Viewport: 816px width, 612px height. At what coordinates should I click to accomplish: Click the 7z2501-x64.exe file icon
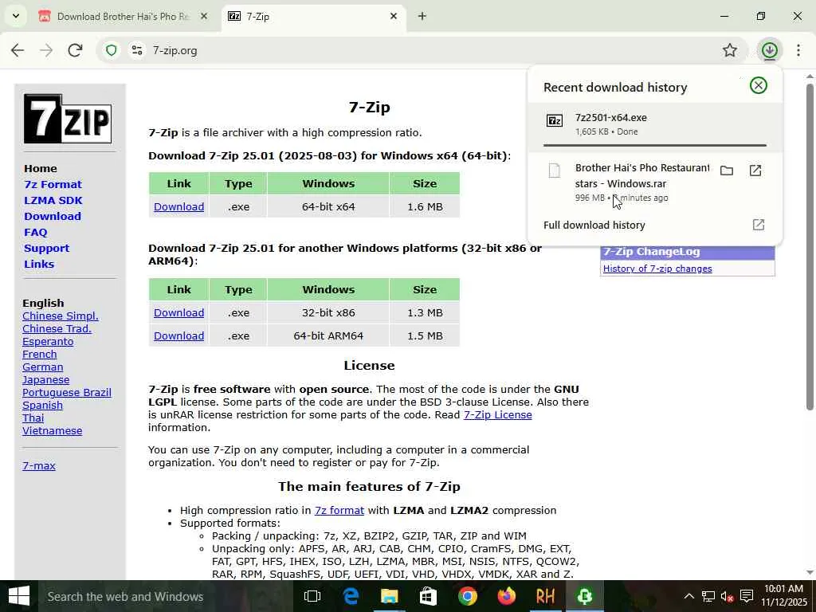[555, 121]
